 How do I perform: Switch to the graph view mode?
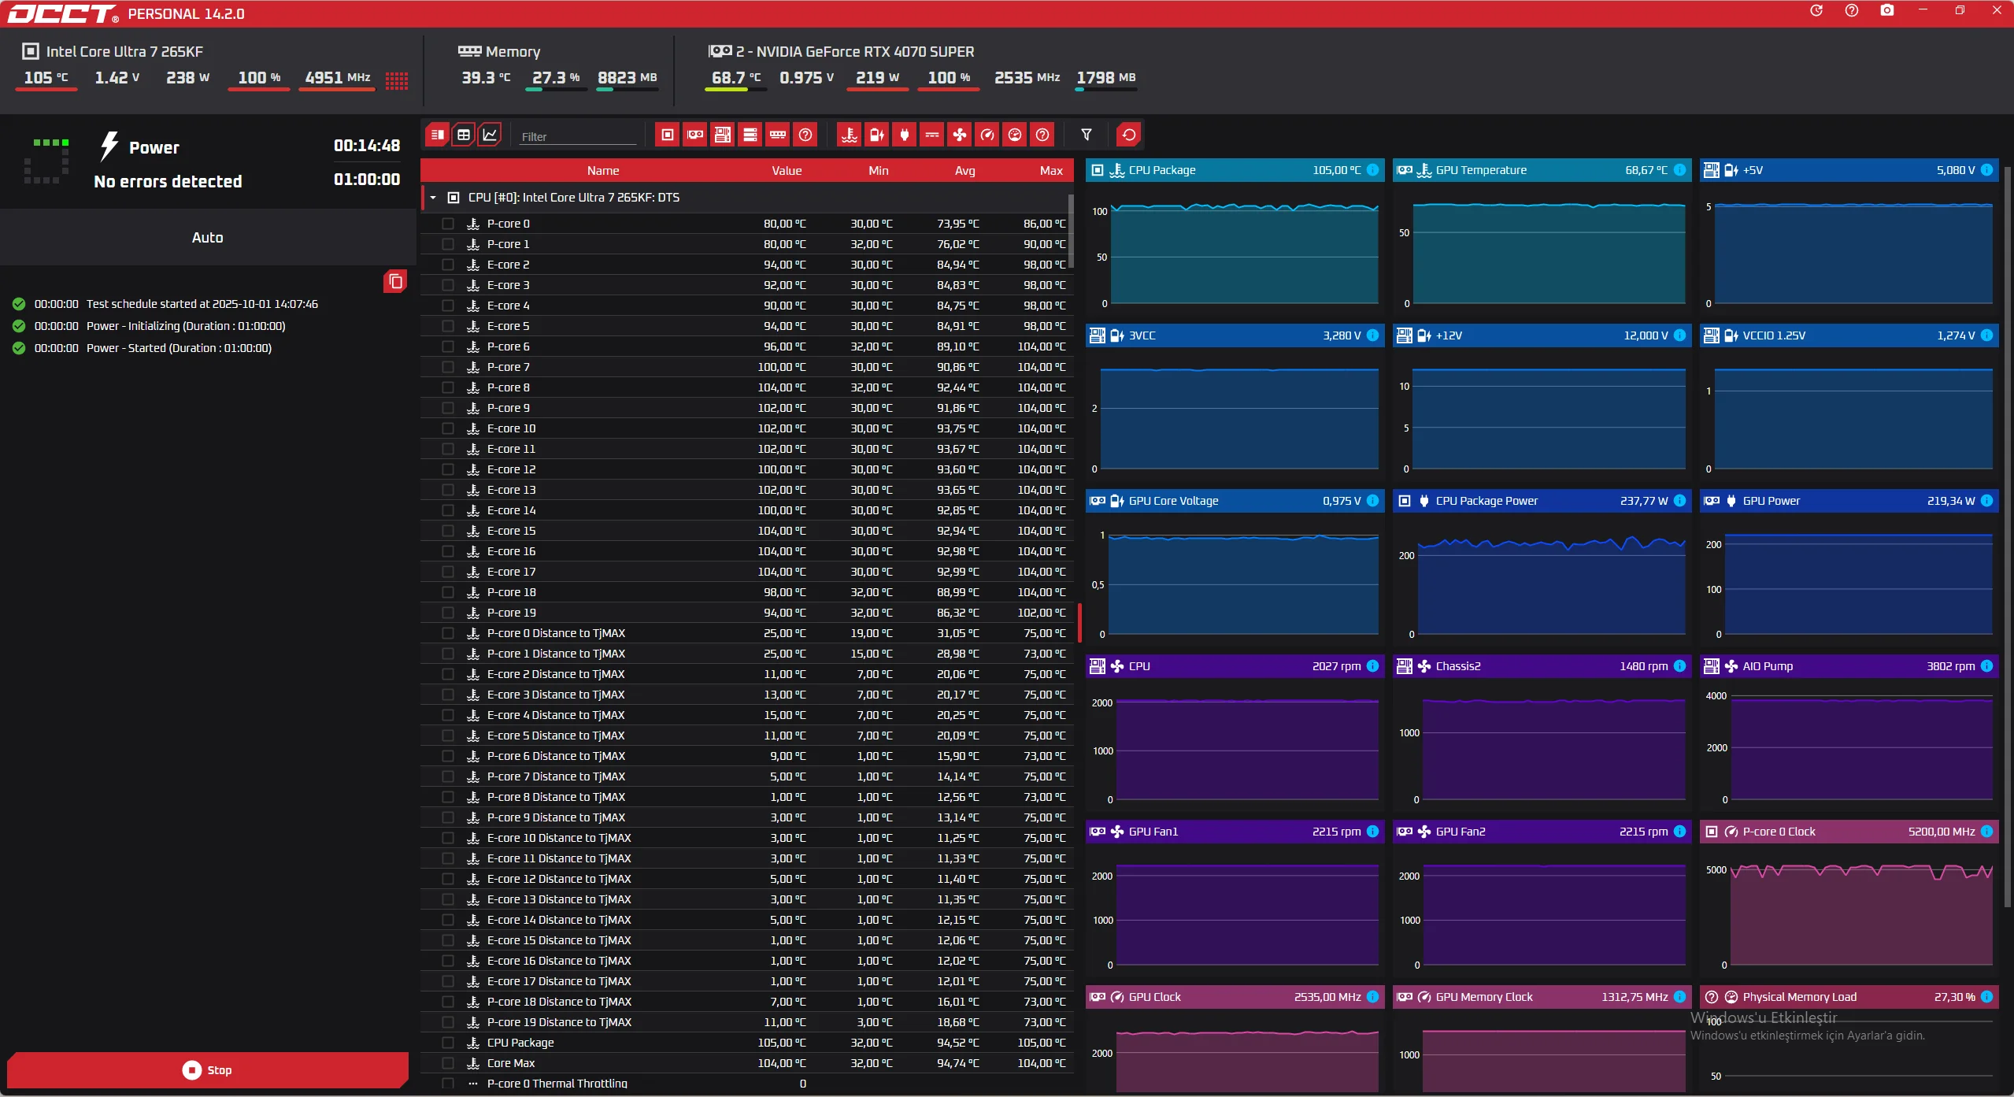490,135
